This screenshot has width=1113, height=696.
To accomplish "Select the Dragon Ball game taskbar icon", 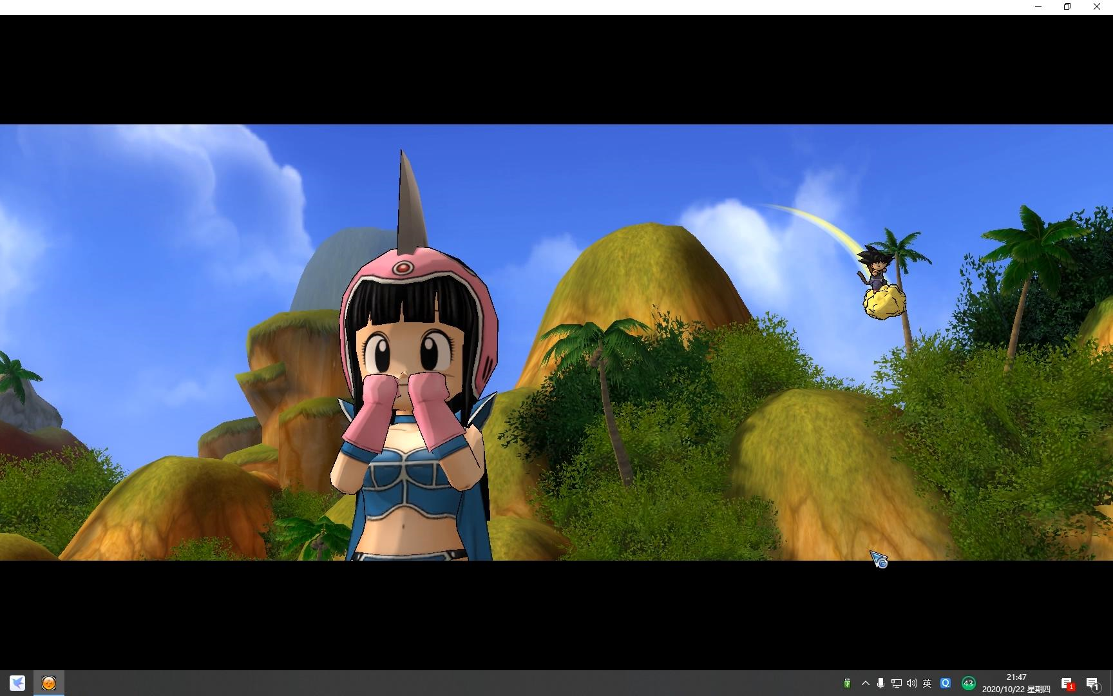I will tap(49, 682).
